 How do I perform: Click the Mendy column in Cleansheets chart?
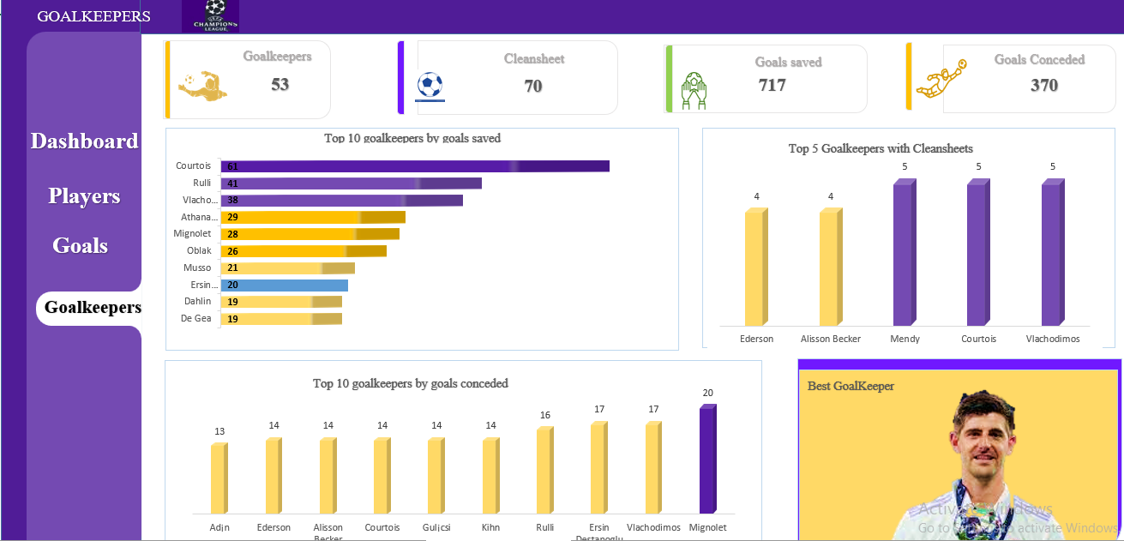905,252
